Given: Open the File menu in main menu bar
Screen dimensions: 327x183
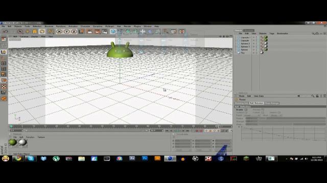Looking at the screenshot, I should pos(3,26).
